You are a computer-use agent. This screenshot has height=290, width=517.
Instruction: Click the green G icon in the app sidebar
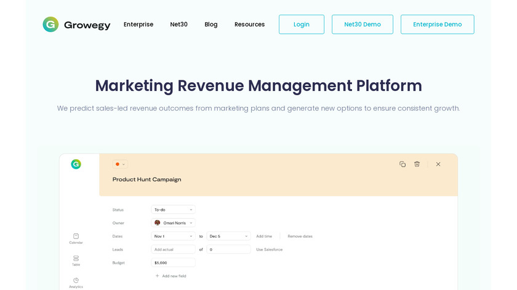tap(76, 164)
